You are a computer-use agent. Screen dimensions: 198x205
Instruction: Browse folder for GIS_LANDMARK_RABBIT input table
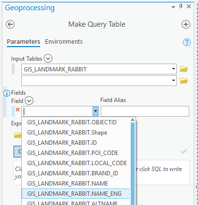pos(184,69)
